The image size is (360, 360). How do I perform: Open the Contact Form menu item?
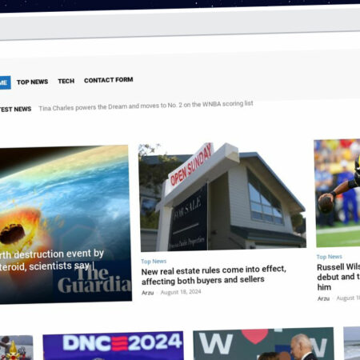click(109, 80)
